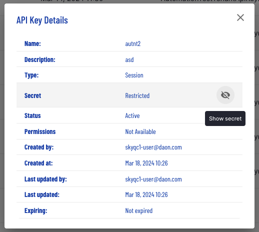This screenshot has height=232, width=259.
Task: Click the 'Not Available' permissions value
Action: (x=140, y=131)
